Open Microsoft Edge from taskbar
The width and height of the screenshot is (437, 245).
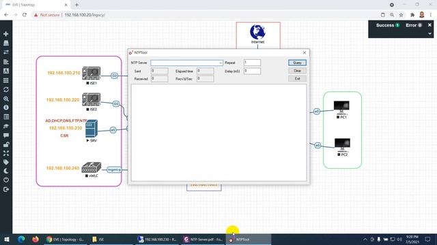point(21,239)
